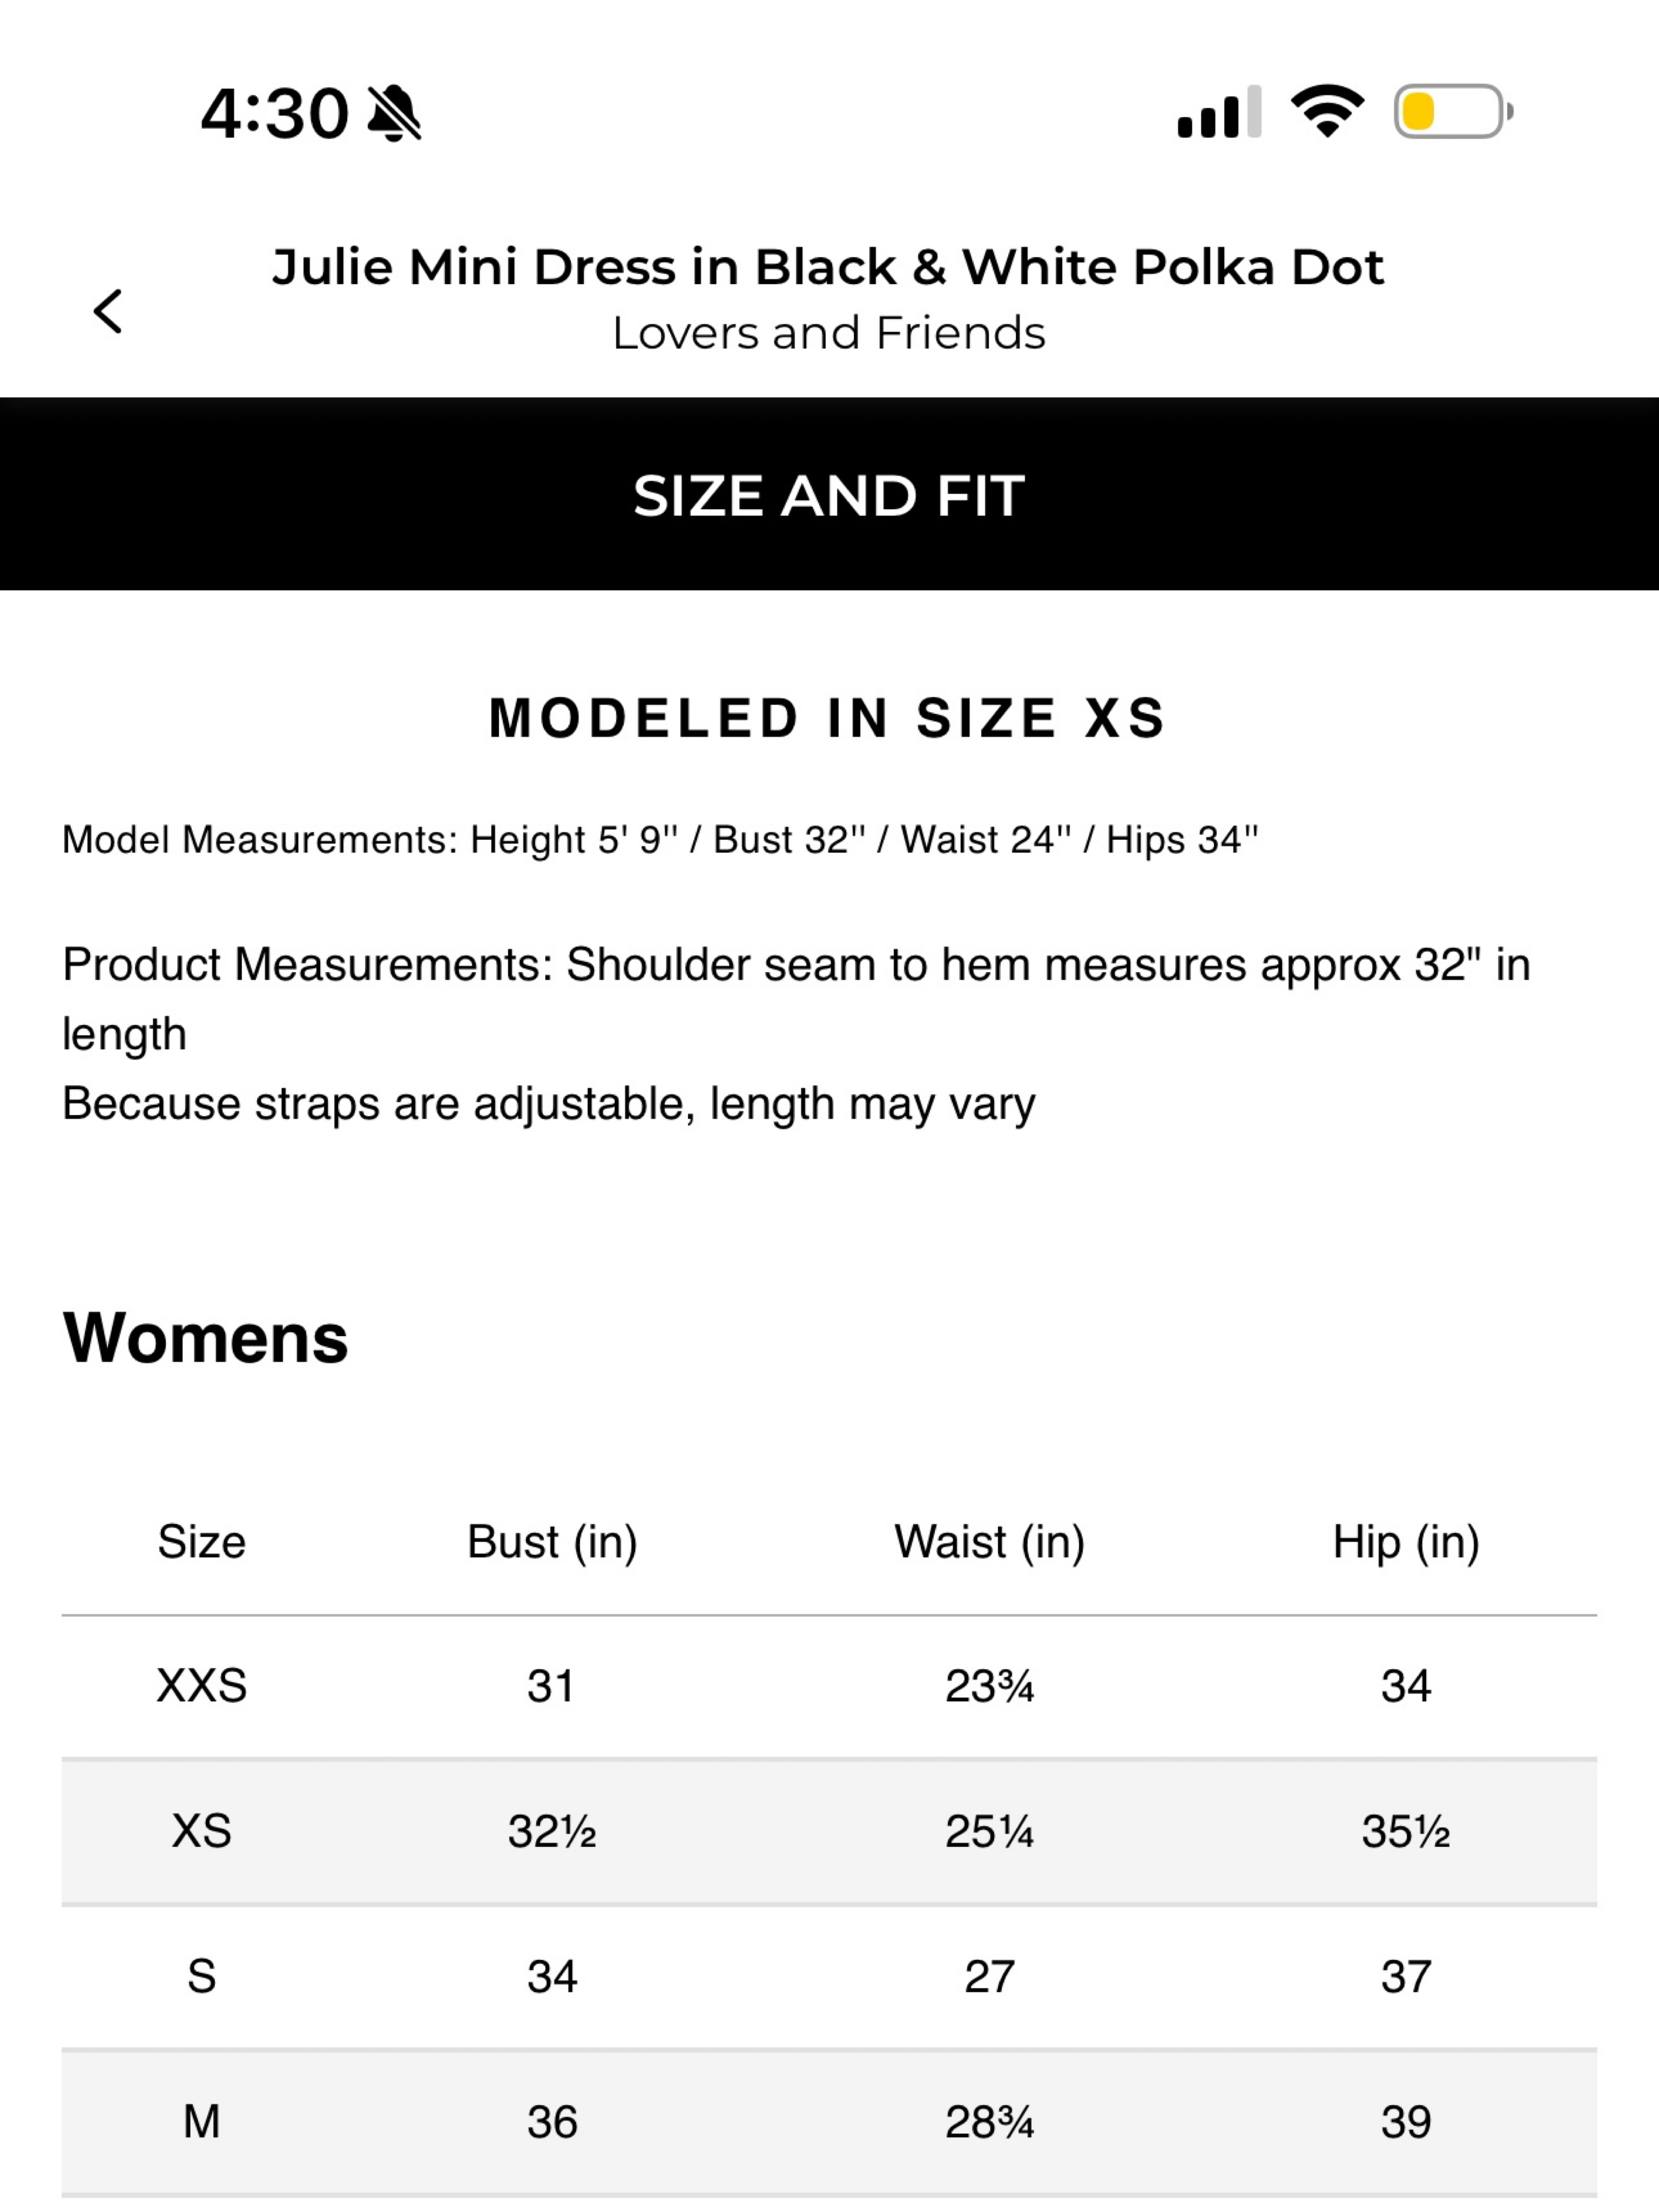Viewport: 1659px width, 2212px height.
Task: Tap the Womens section heading
Action: point(205,1338)
